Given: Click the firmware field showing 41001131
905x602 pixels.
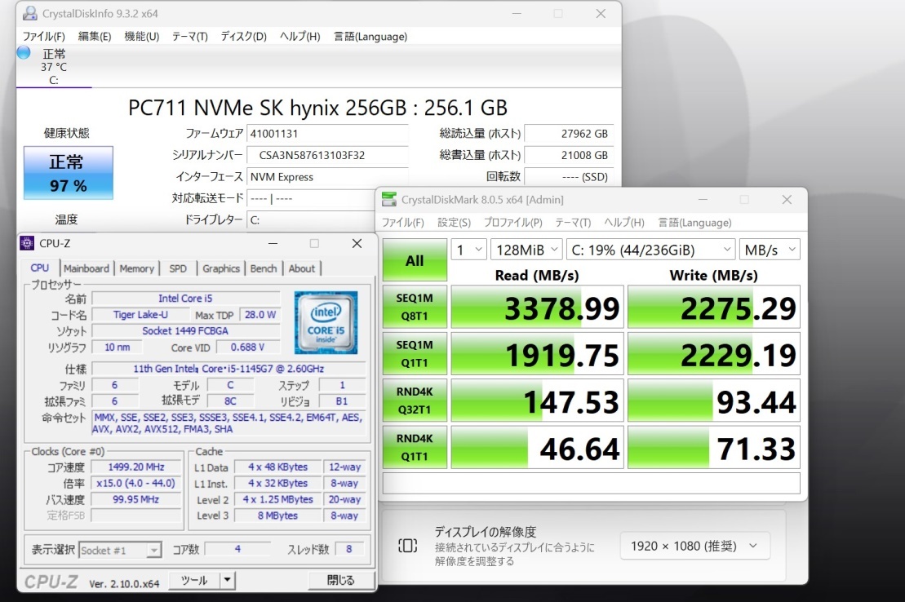Looking at the screenshot, I should click(327, 133).
